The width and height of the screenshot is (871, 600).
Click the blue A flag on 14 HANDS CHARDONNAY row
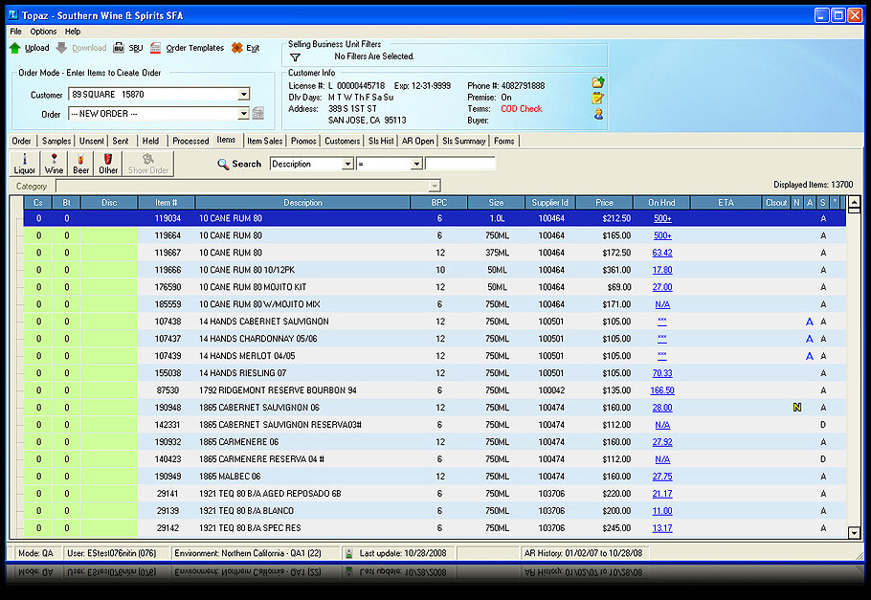810,339
